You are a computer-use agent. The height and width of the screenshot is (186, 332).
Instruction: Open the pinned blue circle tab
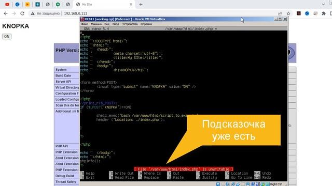(17, 4)
